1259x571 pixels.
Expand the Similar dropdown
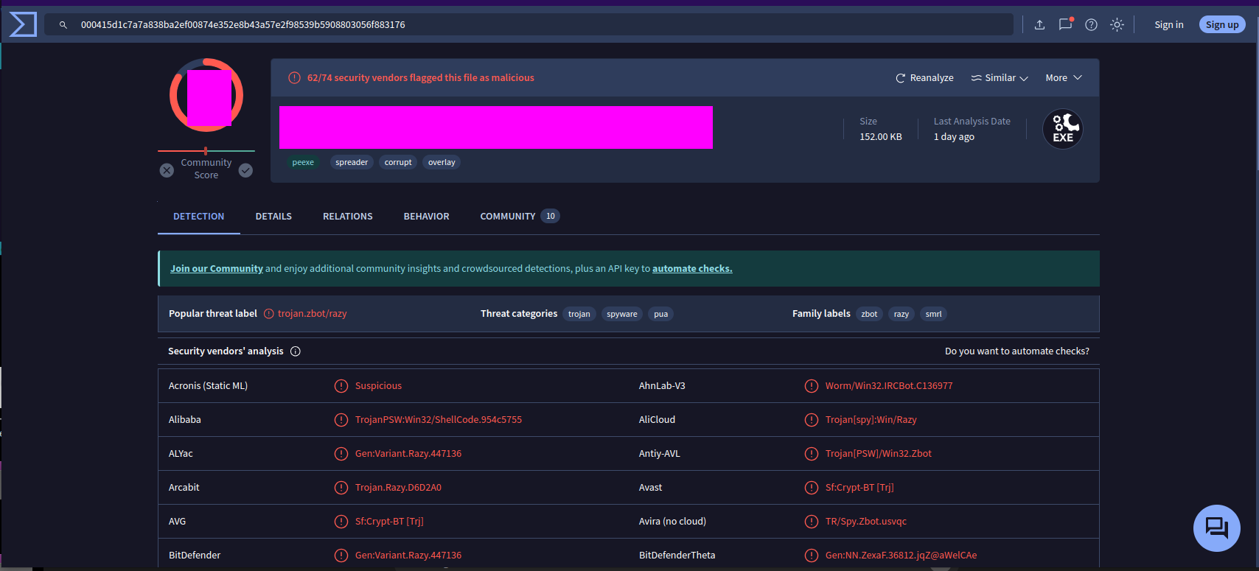point(1000,78)
